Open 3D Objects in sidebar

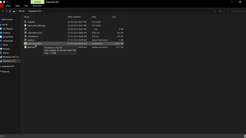pos(8,29)
